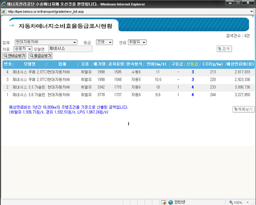Click page number 1 in pagination
The width and height of the screenshot is (256, 205).
pyautogui.click(x=128, y=124)
